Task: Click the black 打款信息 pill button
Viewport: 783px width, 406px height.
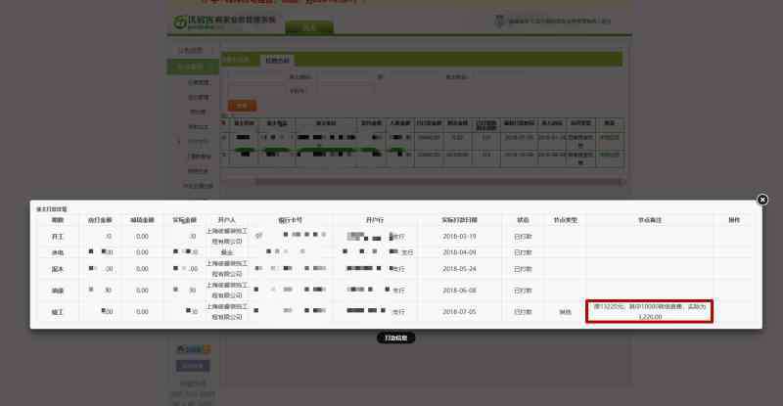Action: 396,338
